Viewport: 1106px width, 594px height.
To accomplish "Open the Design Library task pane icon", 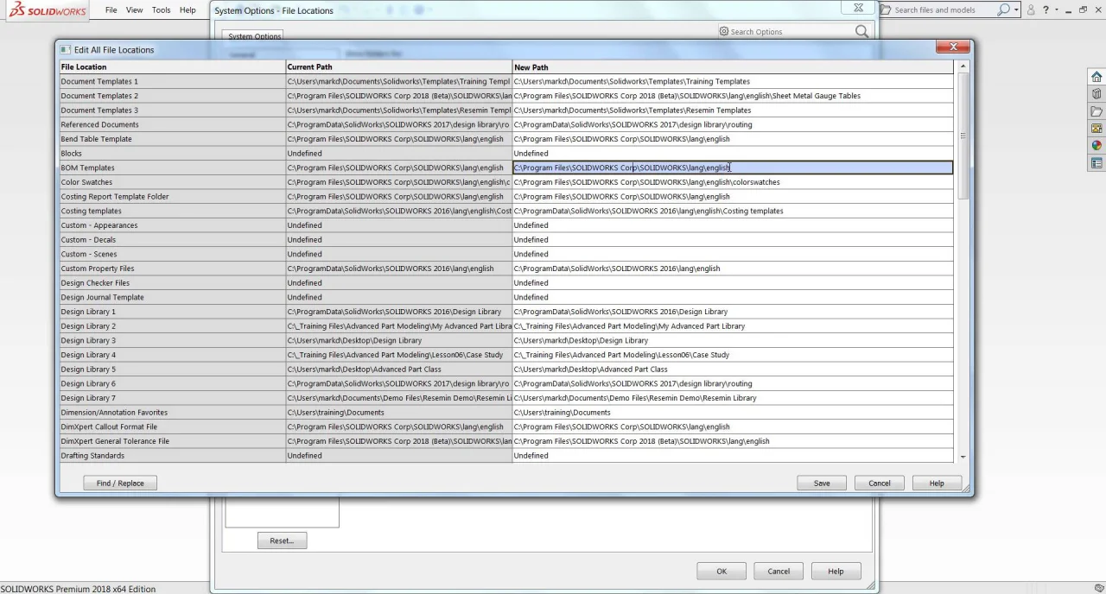I will click(x=1096, y=94).
